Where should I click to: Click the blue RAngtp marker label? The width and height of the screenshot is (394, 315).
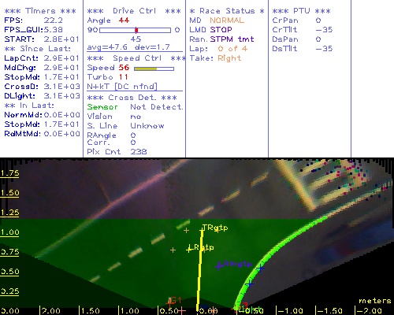pos(236,264)
